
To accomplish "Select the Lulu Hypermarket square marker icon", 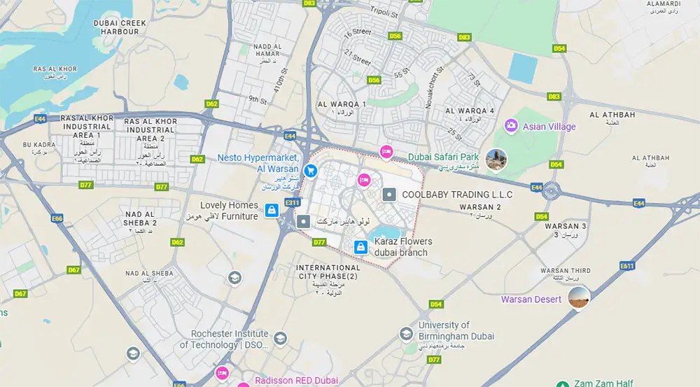I will [x=304, y=221].
